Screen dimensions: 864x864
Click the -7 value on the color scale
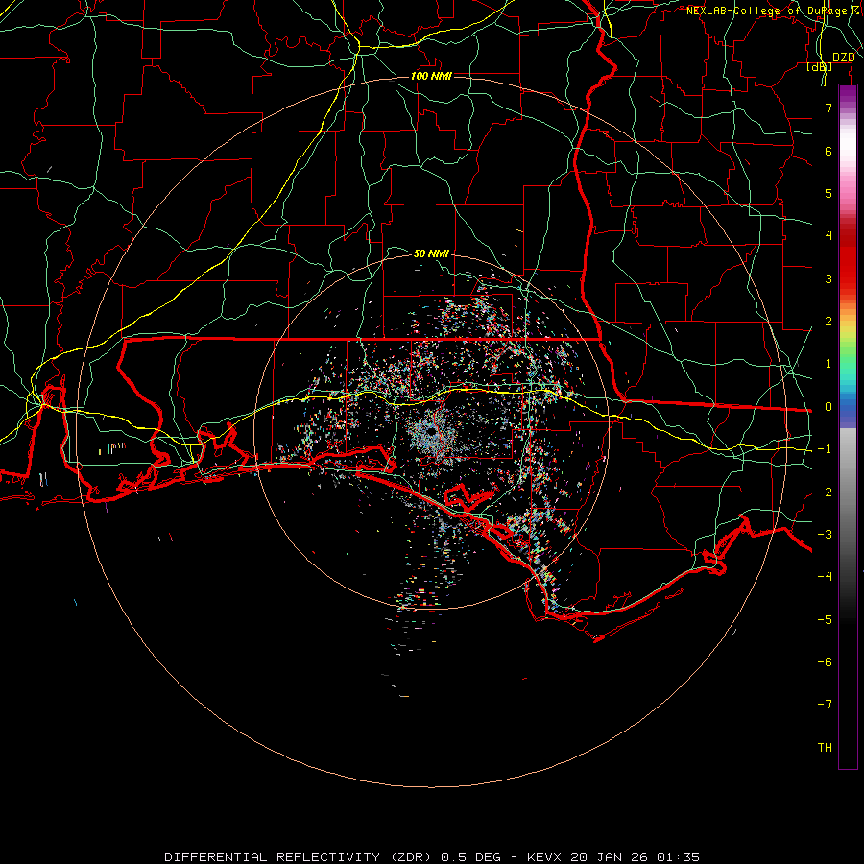825,705
